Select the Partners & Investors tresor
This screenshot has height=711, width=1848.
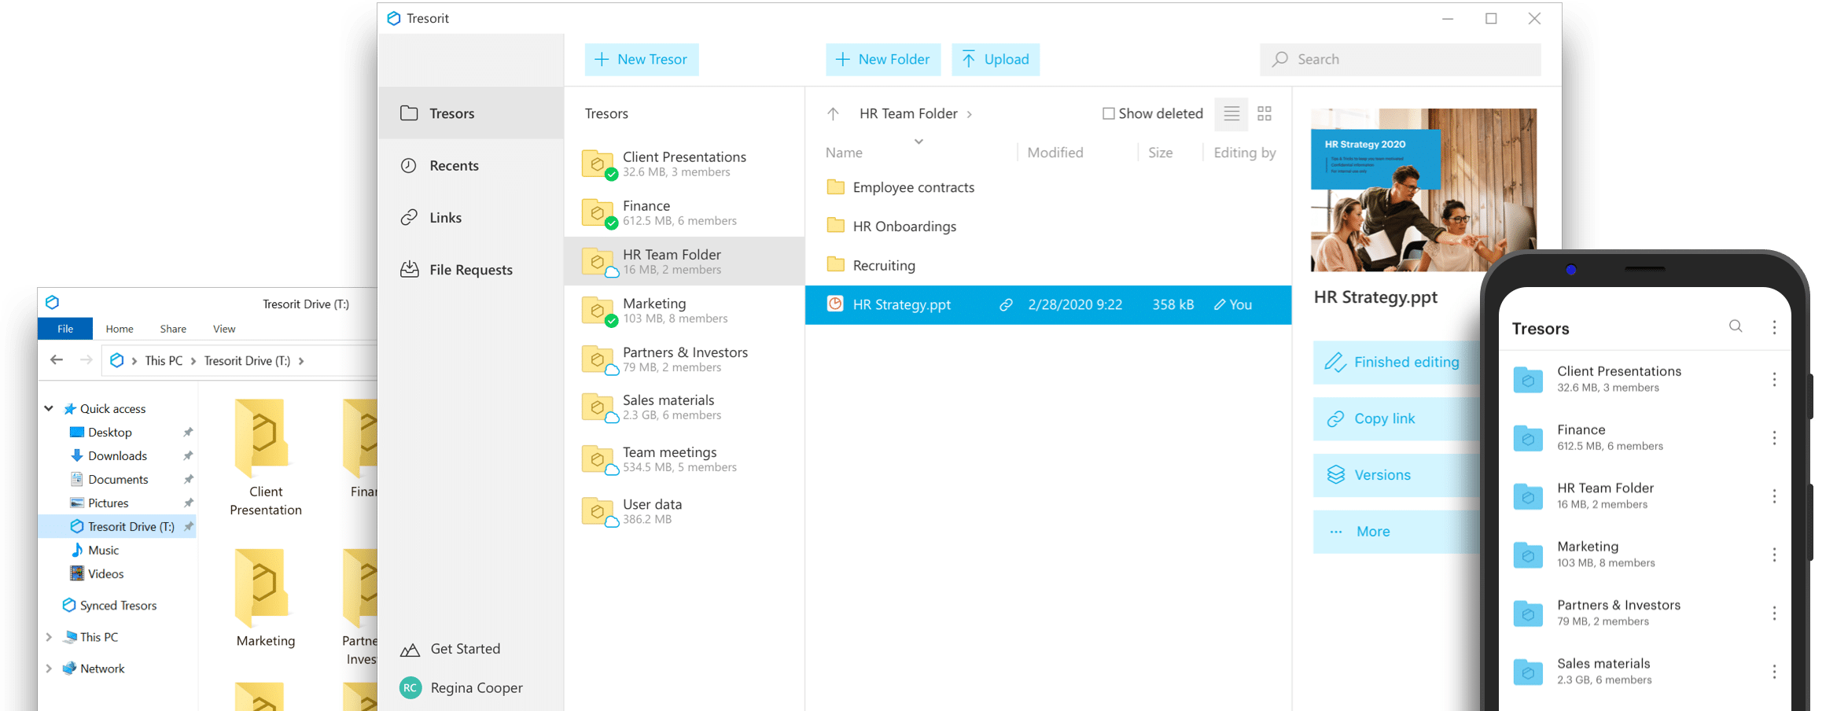point(684,359)
